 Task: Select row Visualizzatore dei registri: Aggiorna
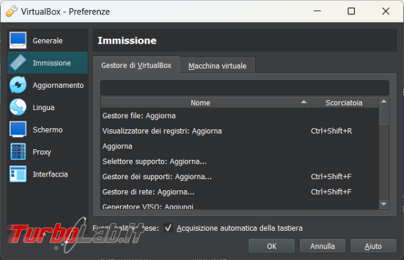coord(240,131)
